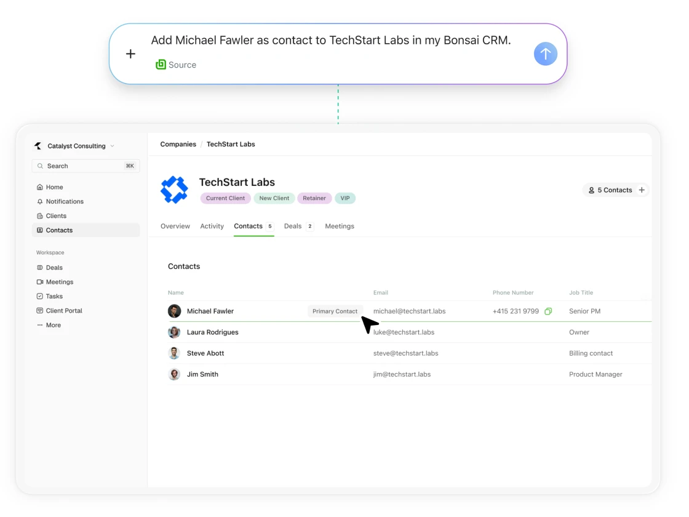Click the Notifications bell icon

click(40, 201)
